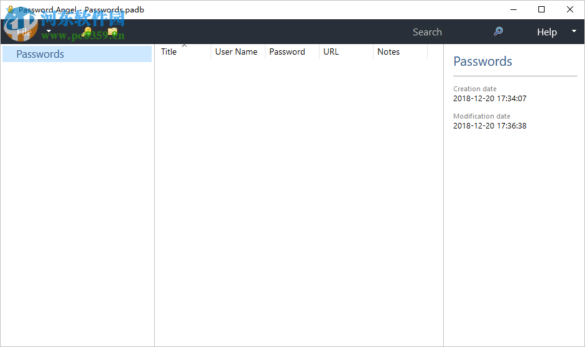This screenshot has height=347, width=585.
Task: Expand the File dropdown arrow
Action: pyautogui.click(x=48, y=31)
